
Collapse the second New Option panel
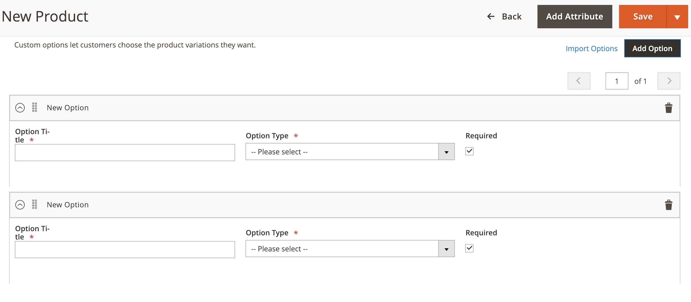click(20, 205)
